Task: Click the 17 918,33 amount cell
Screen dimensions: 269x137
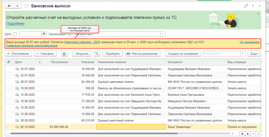Action: pyautogui.click(x=83, y=95)
